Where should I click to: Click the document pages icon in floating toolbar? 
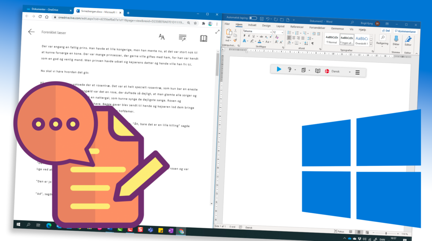click(x=303, y=70)
